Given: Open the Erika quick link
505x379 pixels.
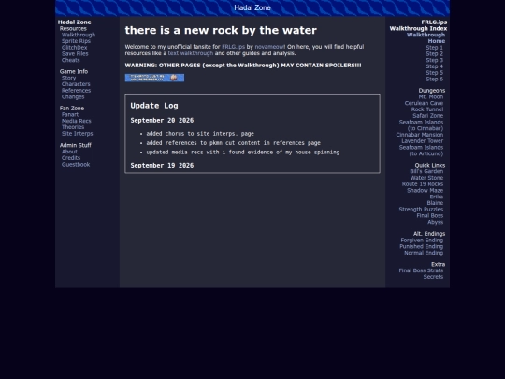Looking at the screenshot, I should tap(437, 197).
